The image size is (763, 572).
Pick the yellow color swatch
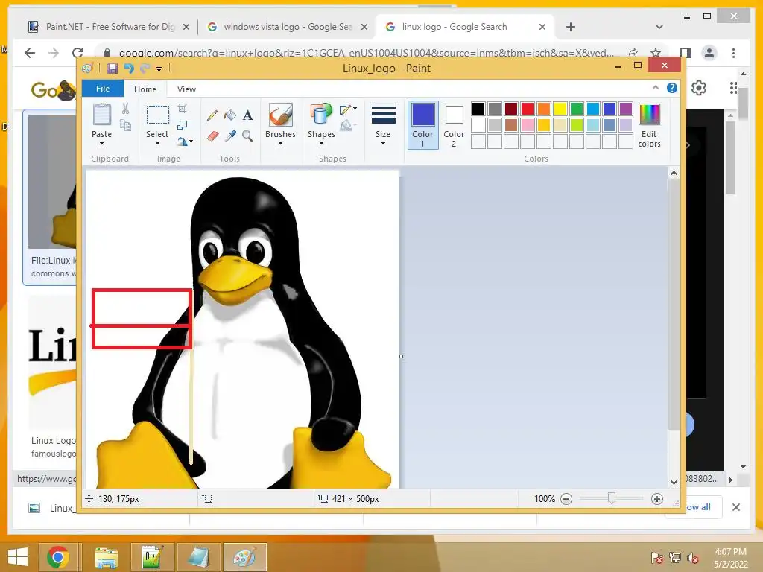(x=560, y=109)
